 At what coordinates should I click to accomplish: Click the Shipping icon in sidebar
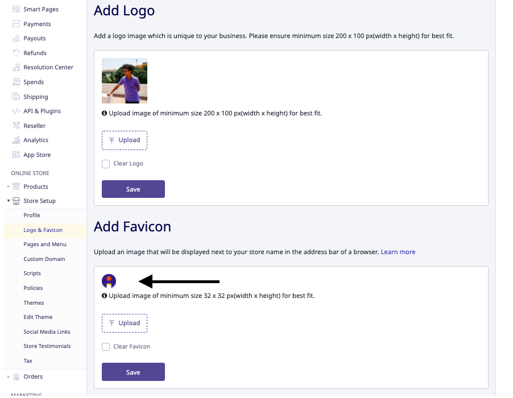(x=16, y=97)
